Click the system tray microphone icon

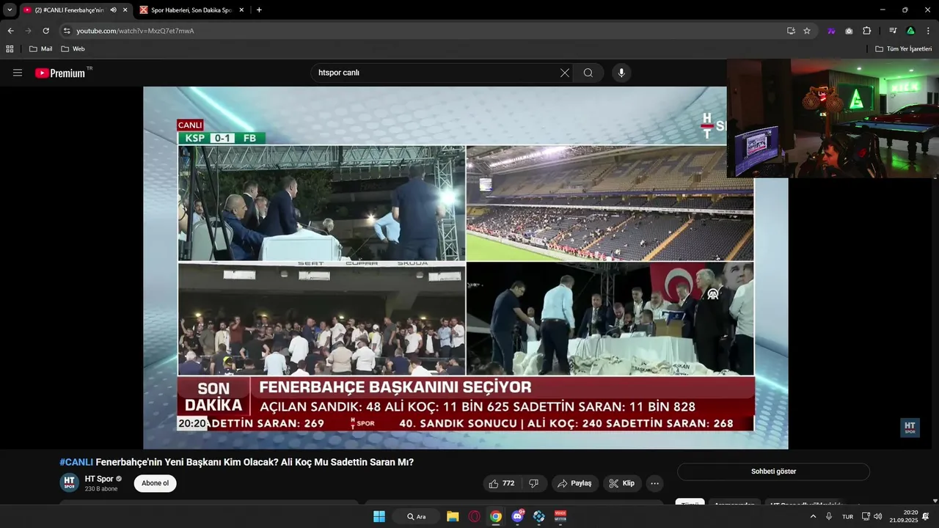tap(829, 516)
